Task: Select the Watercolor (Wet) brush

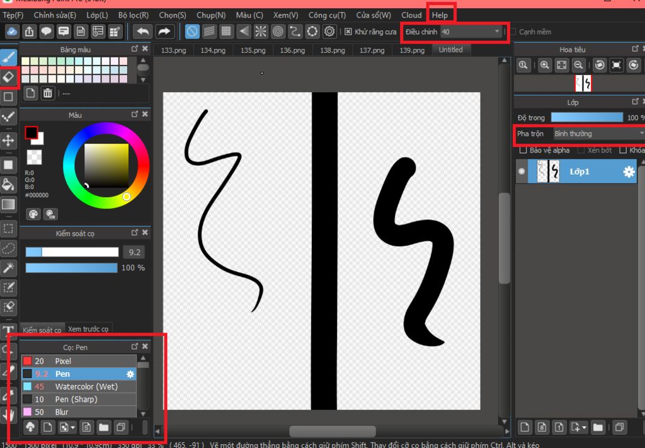Action: coord(79,387)
